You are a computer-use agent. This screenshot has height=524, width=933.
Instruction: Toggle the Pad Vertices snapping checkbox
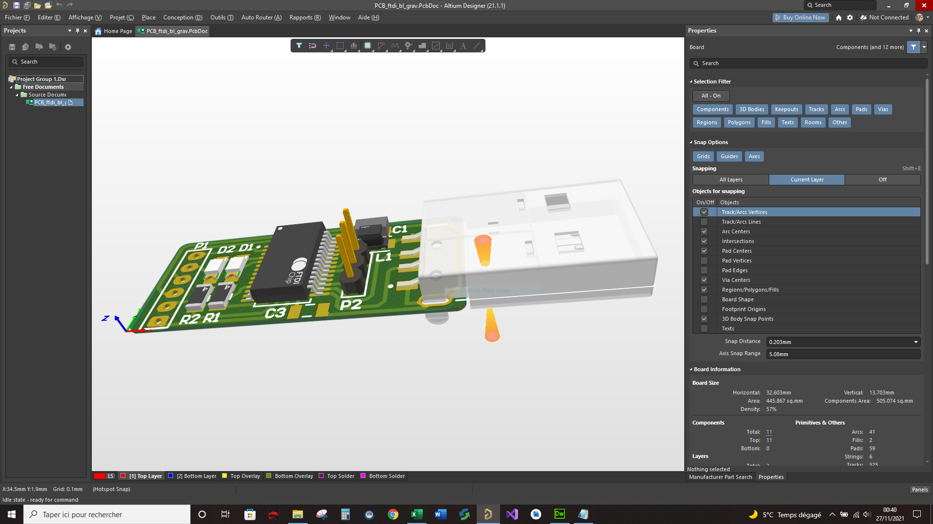(704, 261)
